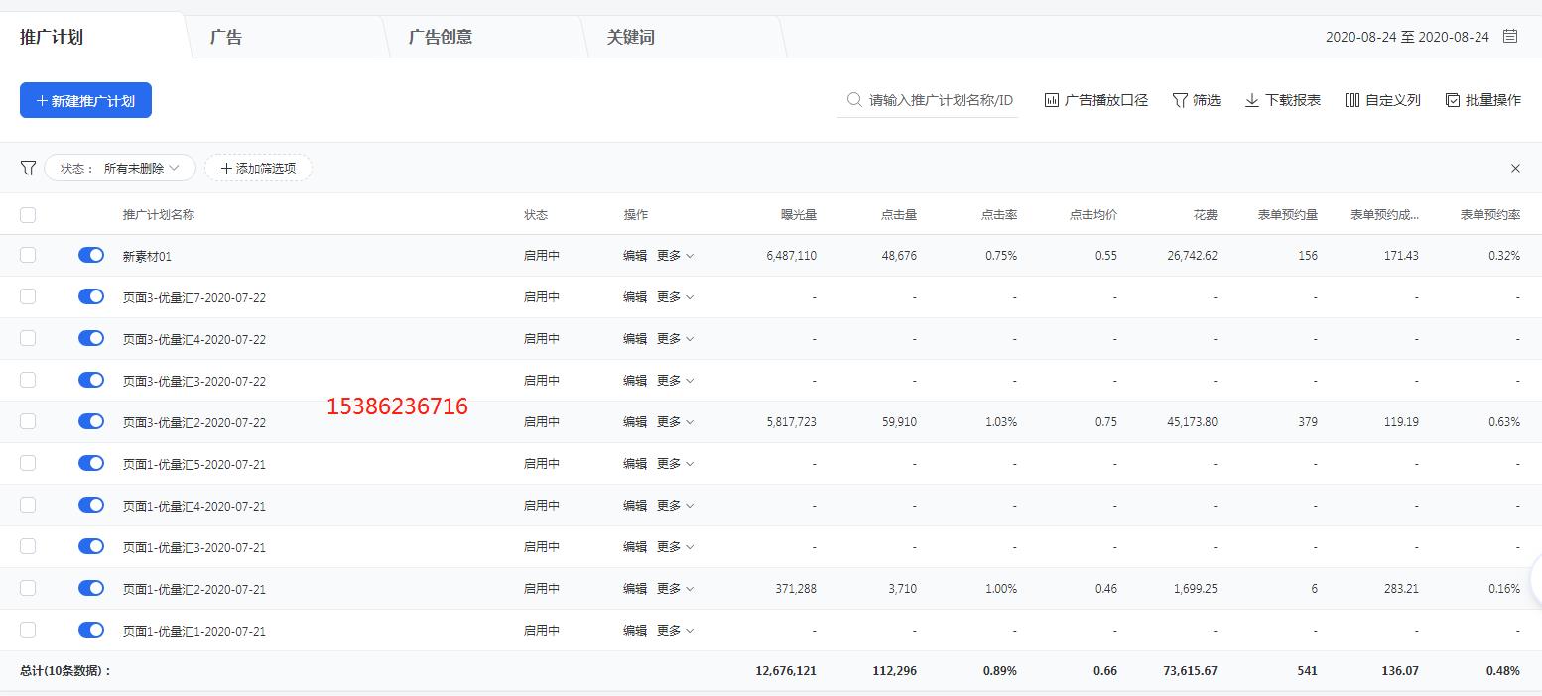Screen dimensions: 1542x696
Task: Click the 筛选 funnel icon in toolbar
Action: pyautogui.click(x=1180, y=100)
